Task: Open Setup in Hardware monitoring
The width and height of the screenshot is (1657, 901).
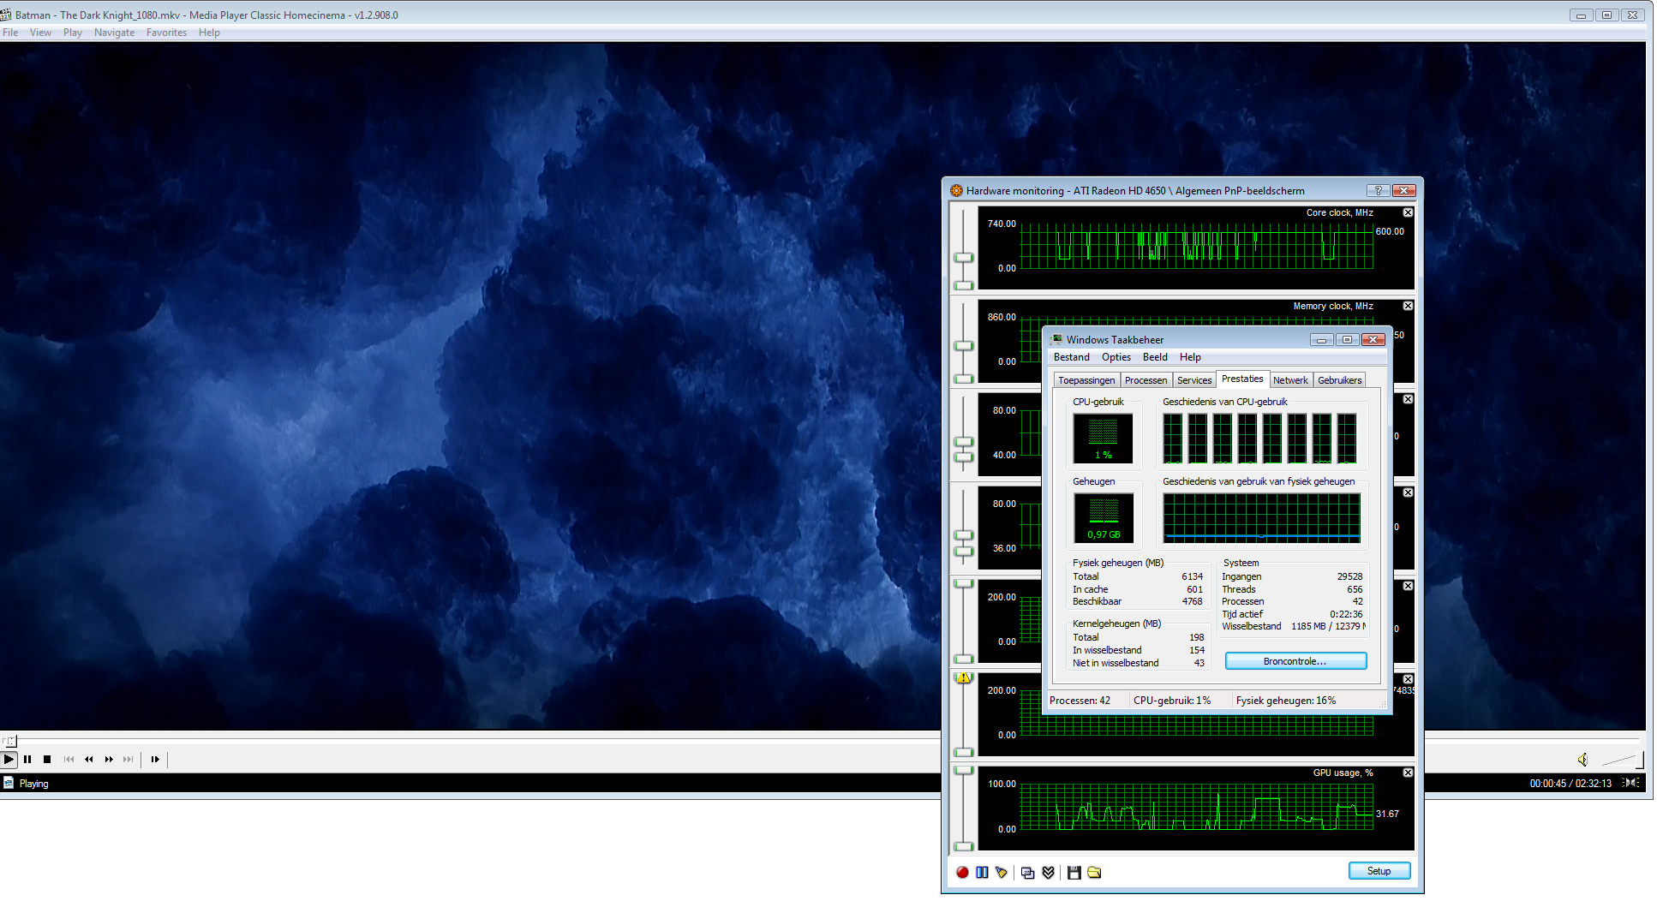Action: [x=1379, y=871]
